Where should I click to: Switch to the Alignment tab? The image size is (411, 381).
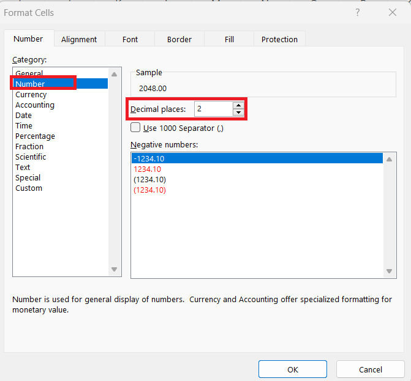click(x=79, y=39)
